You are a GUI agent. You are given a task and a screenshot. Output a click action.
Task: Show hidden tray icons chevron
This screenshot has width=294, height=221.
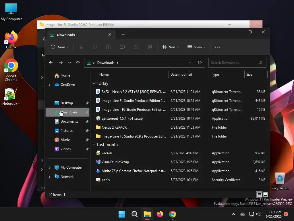233,214
